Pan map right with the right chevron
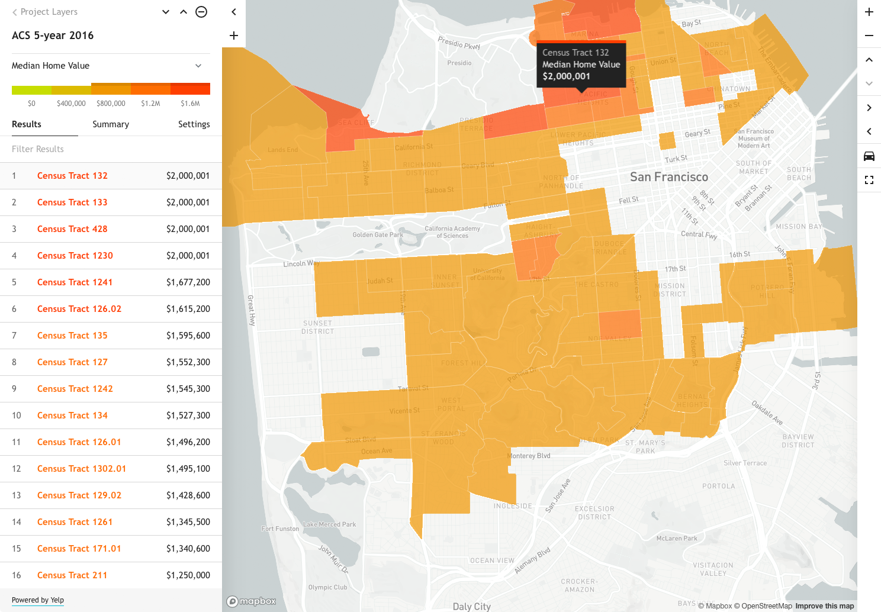This screenshot has width=881, height=612. tap(869, 108)
